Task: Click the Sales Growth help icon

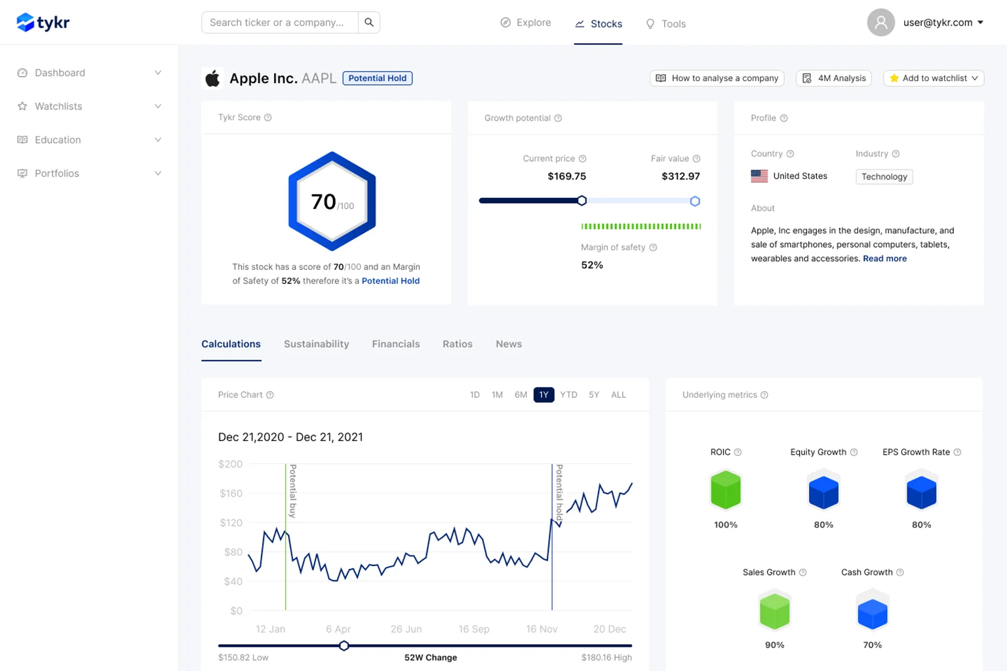Action: (x=802, y=572)
